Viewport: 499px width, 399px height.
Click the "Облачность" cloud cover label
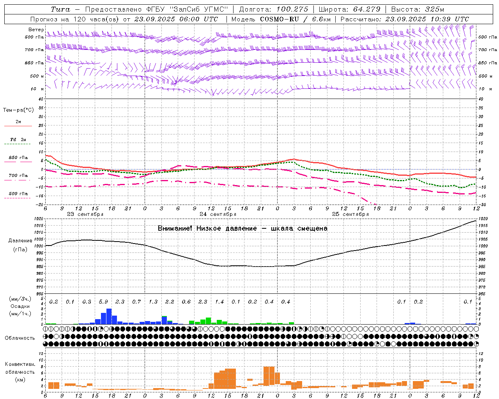(20, 338)
